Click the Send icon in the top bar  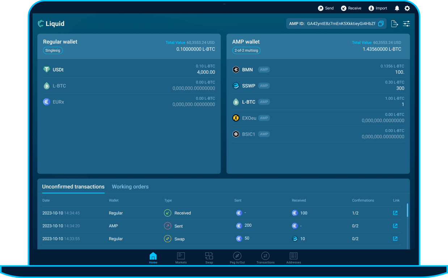(321, 8)
